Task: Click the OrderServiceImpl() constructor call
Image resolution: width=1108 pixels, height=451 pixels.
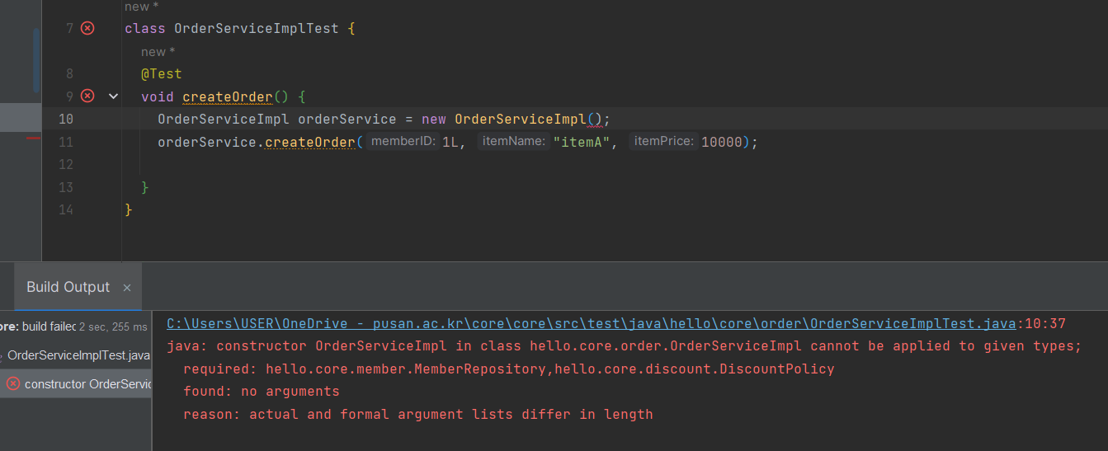Action: pos(529,119)
